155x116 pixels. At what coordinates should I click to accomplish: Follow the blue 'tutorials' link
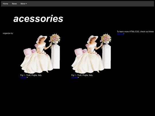(120, 34)
